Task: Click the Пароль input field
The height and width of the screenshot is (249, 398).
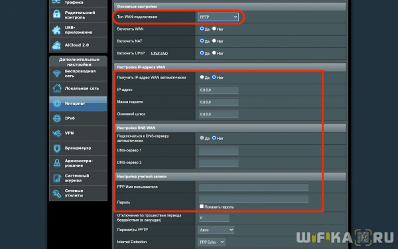Action: (253, 199)
